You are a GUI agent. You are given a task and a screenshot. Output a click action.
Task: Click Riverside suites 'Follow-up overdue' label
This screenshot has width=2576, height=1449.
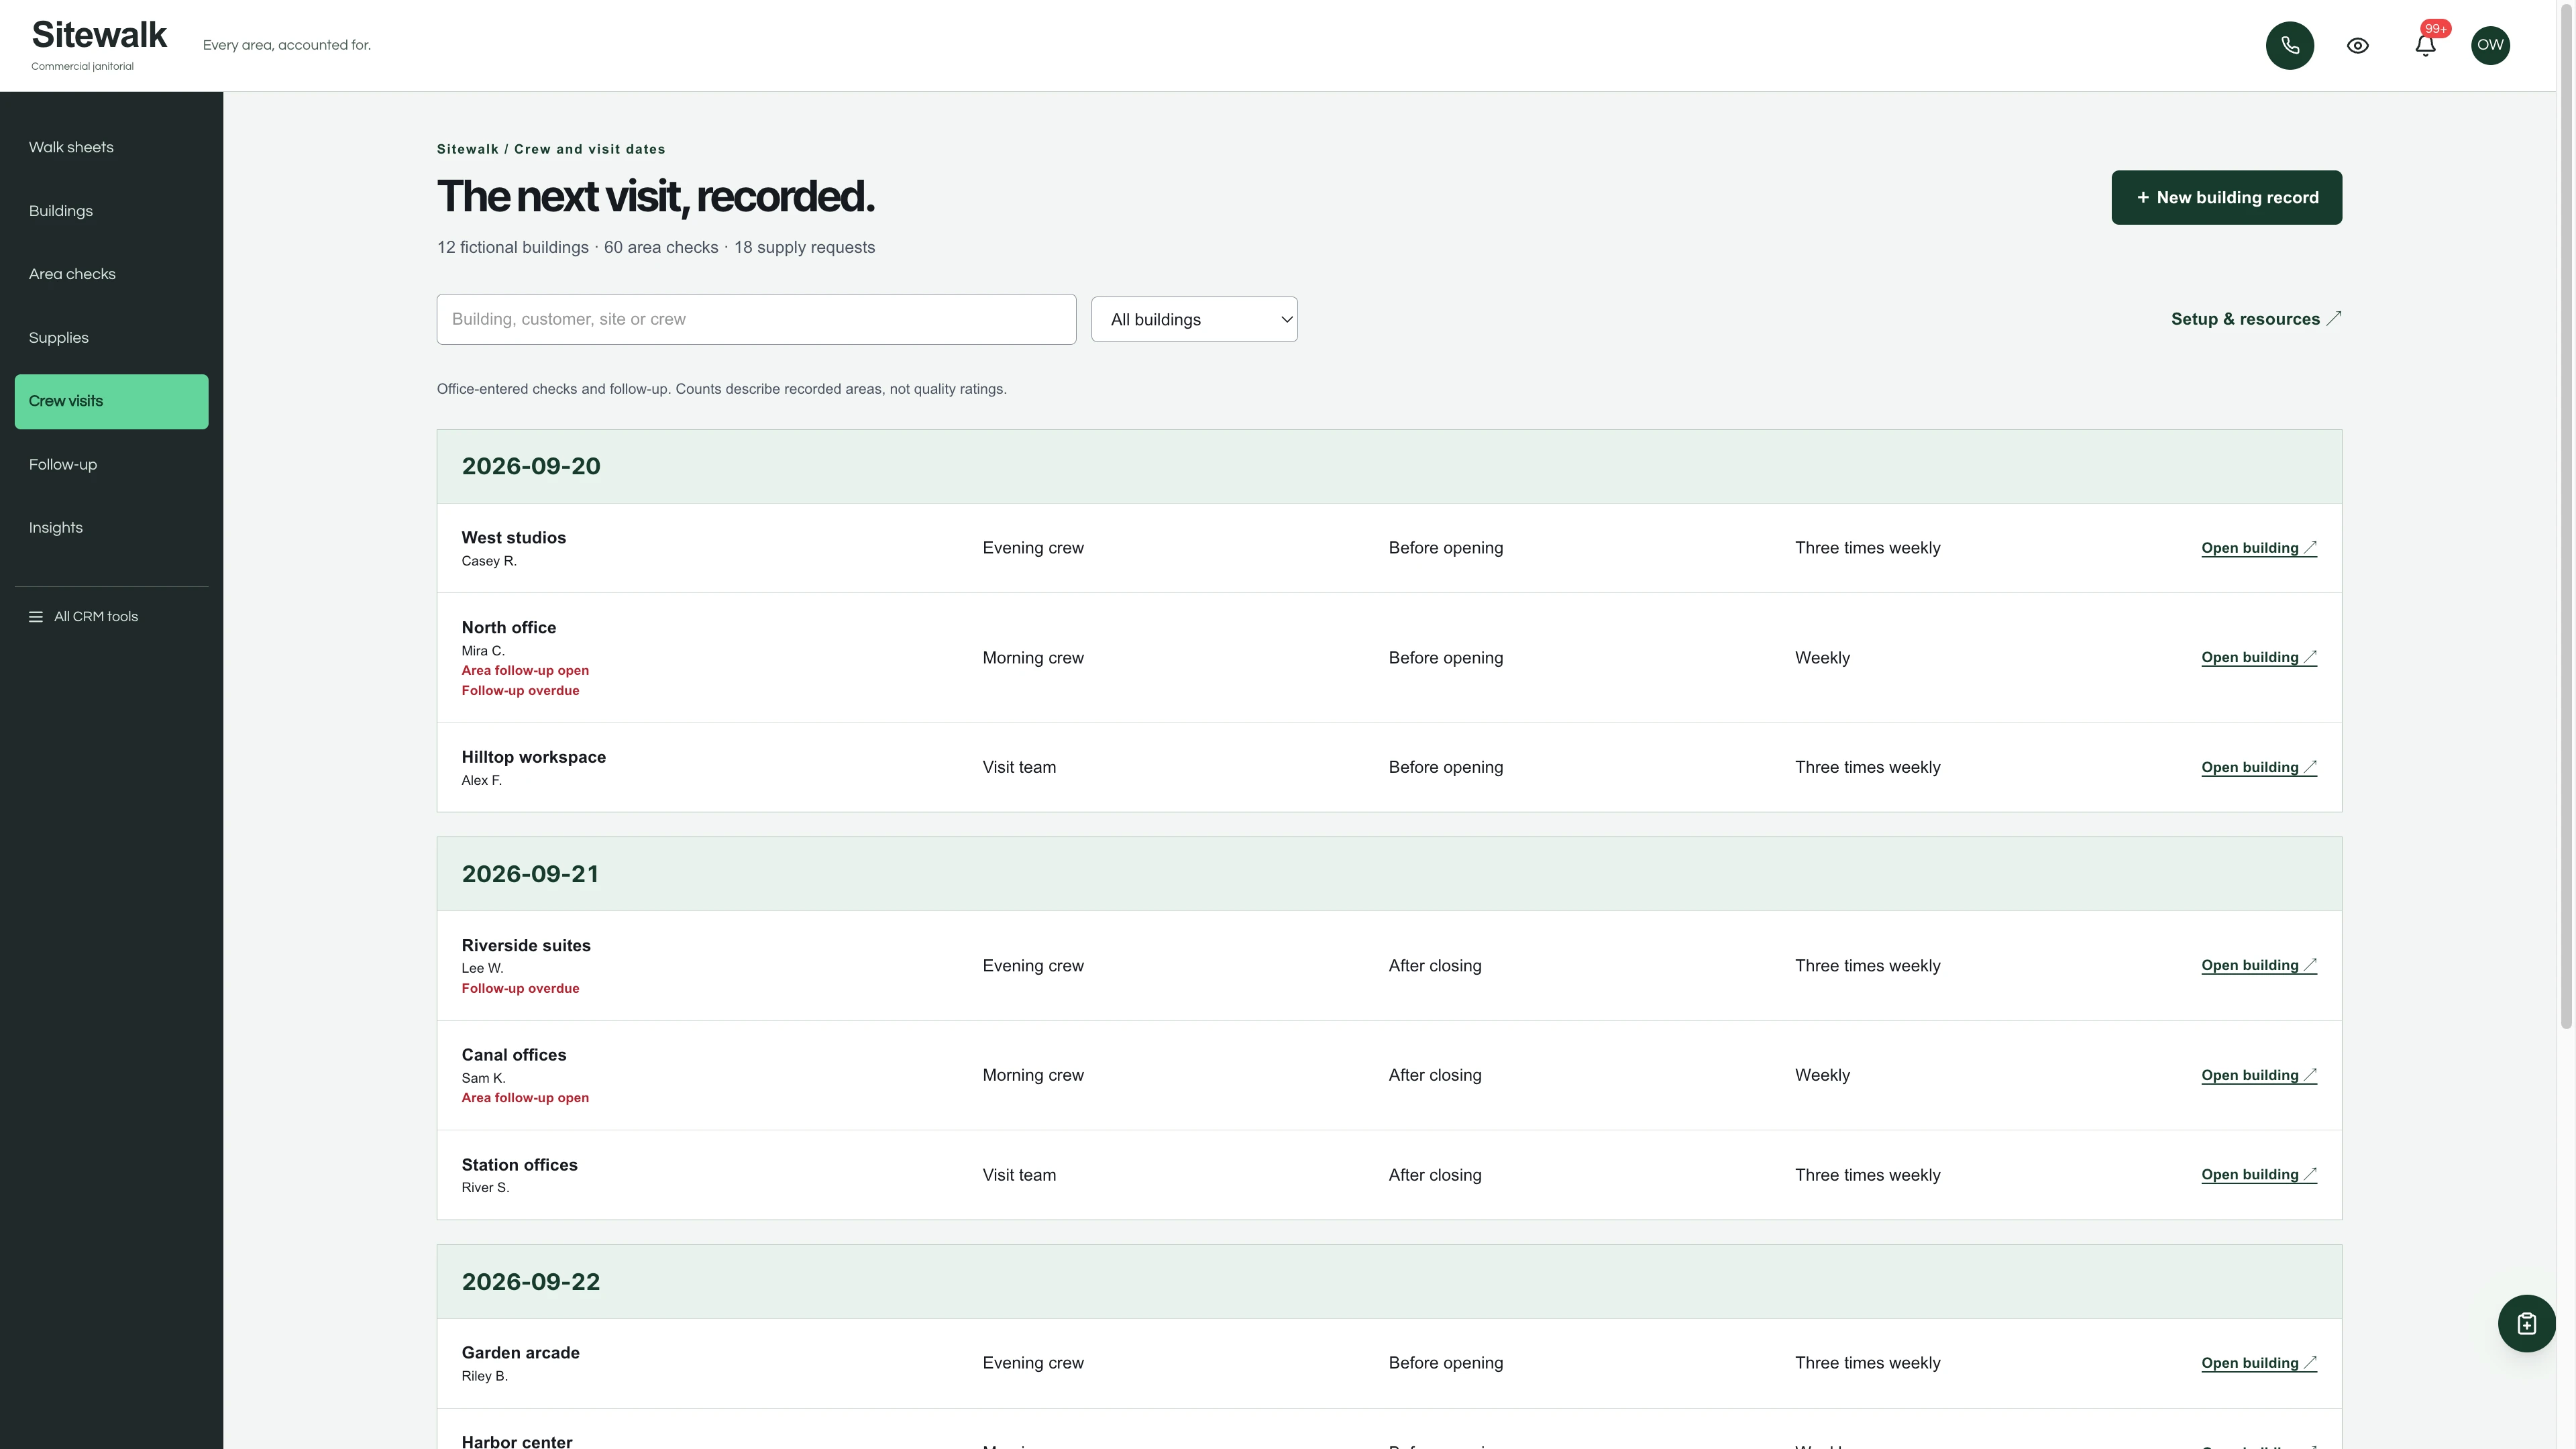[x=520, y=989]
